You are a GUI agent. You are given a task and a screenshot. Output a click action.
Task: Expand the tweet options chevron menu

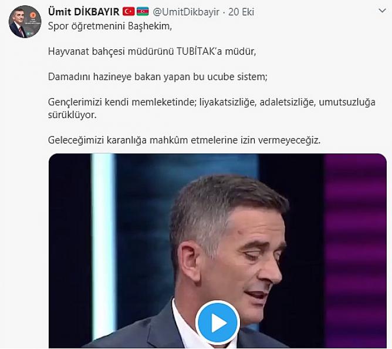[382, 11]
